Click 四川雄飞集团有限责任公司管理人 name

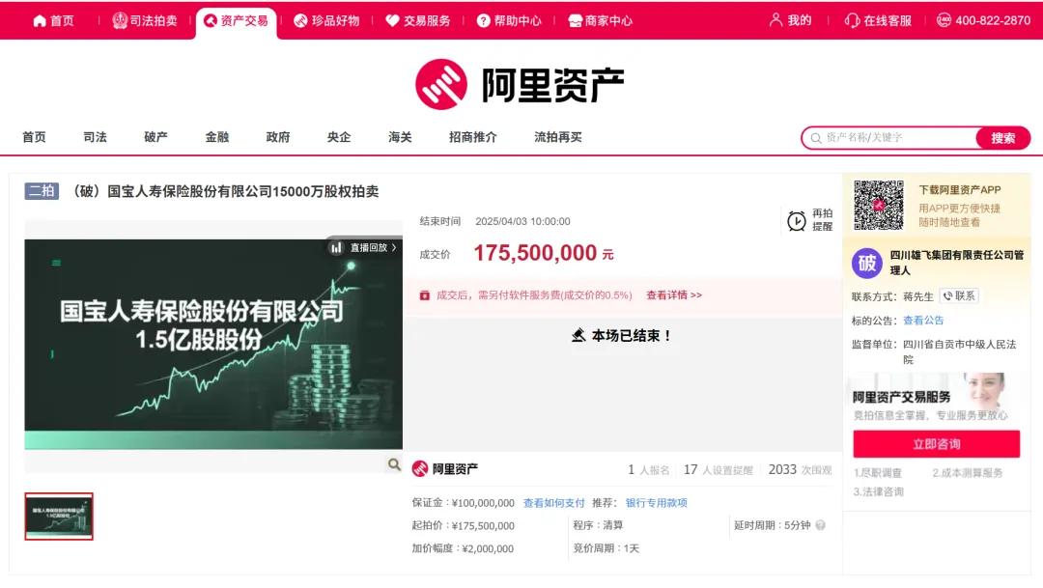tap(957, 263)
